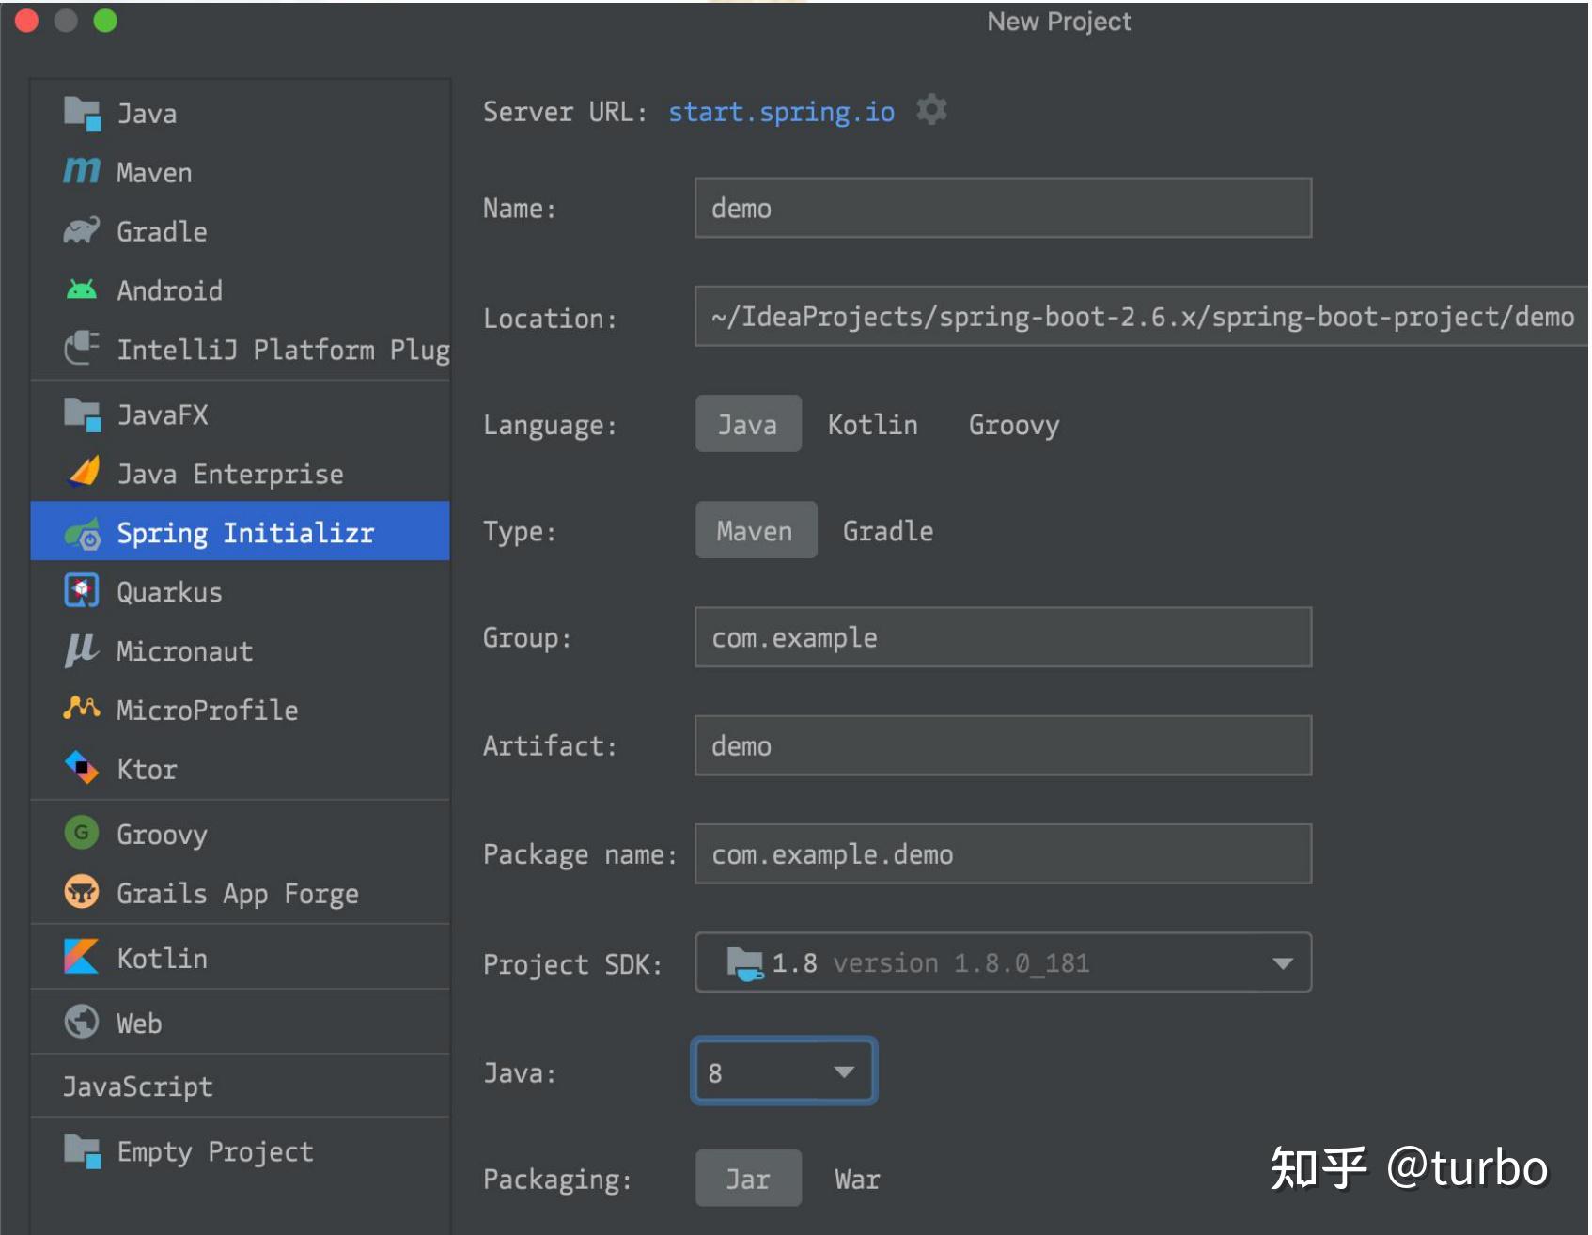Select Jar packaging button

[748, 1179]
